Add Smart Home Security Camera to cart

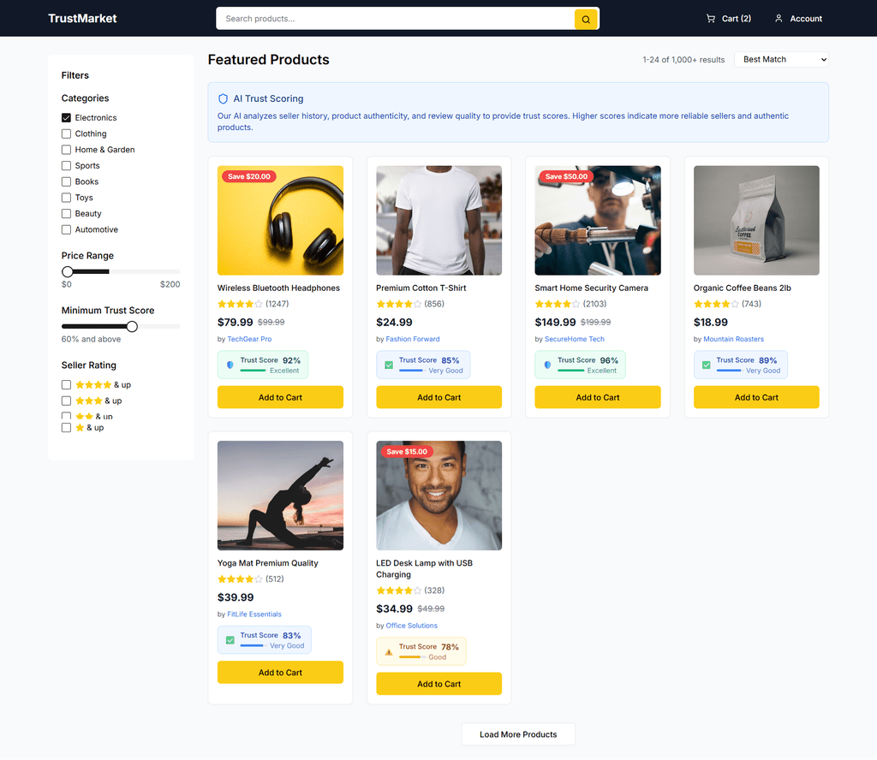[597, 397]
